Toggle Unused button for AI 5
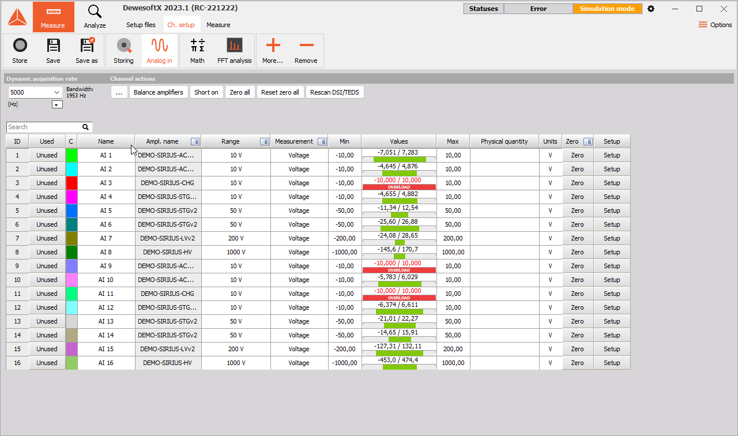This screenshot has width=738, height=436. [47, 211]
